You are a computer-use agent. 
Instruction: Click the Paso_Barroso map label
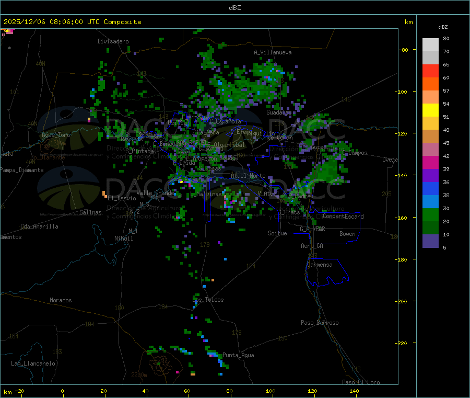tap(320, 323)
